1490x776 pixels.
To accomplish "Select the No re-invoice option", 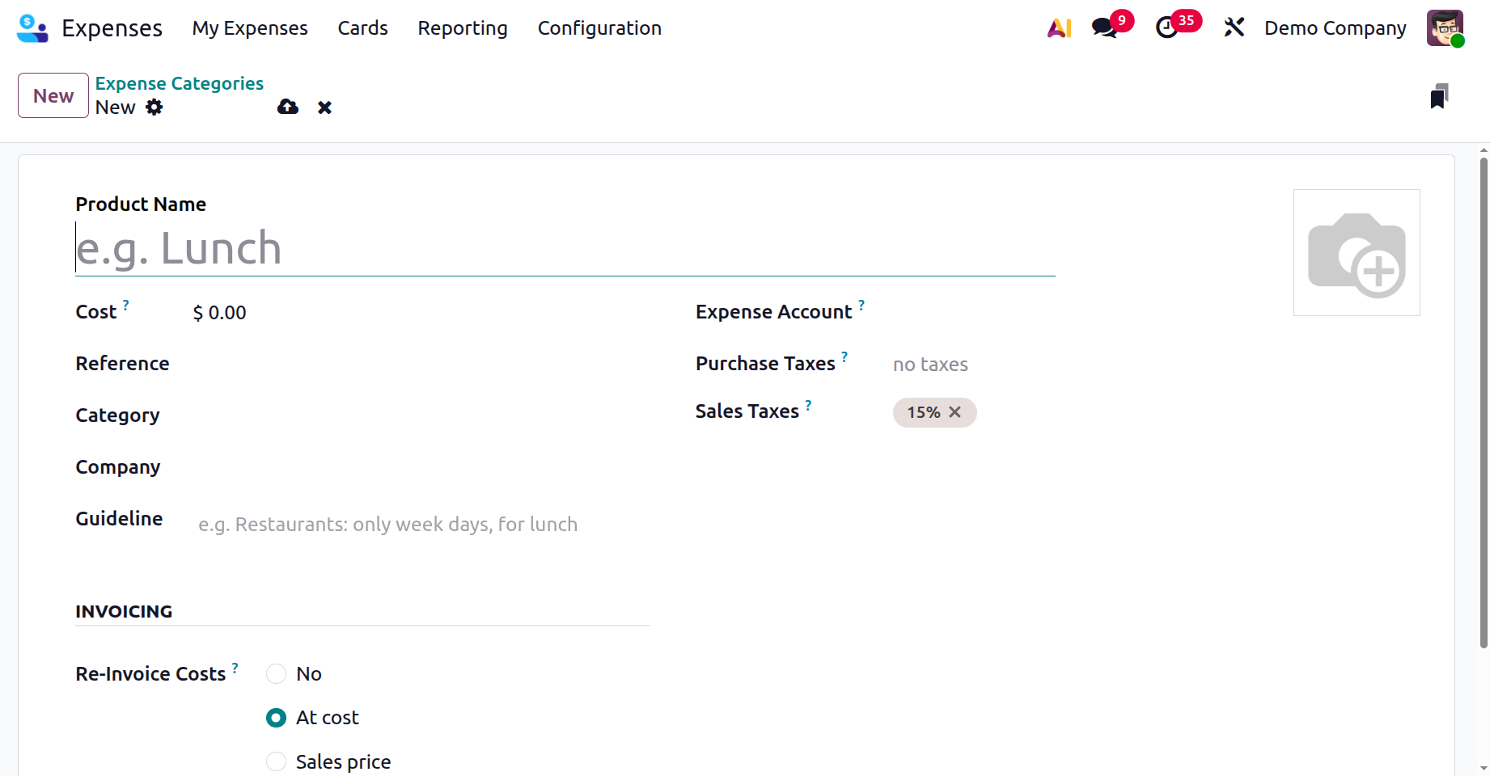I will [x=277, y=674].
